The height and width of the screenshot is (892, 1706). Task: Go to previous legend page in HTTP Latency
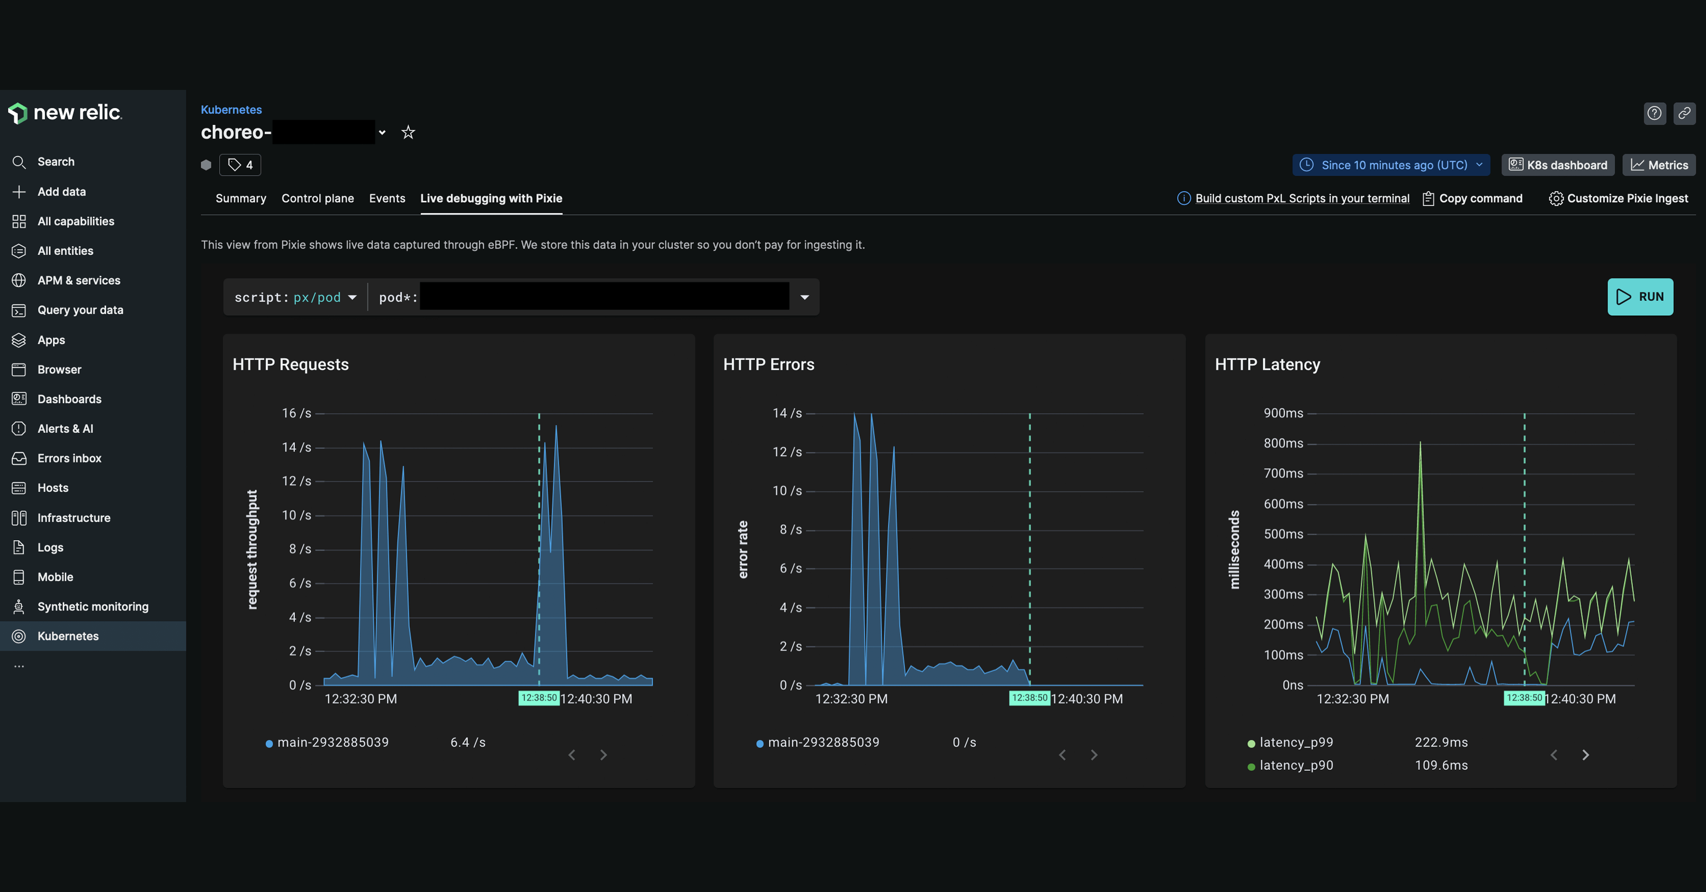point(1555,755)
